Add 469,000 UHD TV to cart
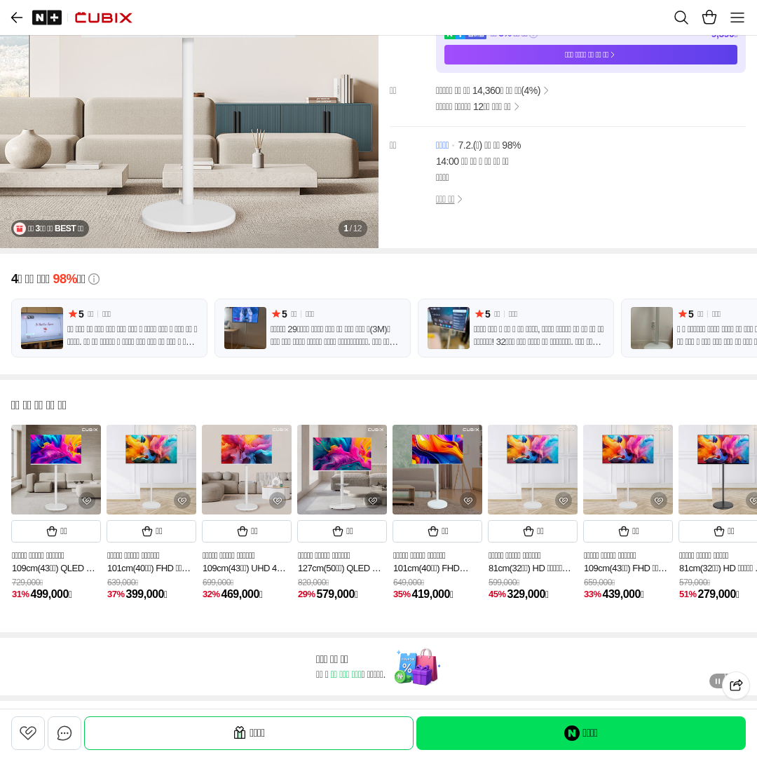757x757 pixels. click(247, 531)
